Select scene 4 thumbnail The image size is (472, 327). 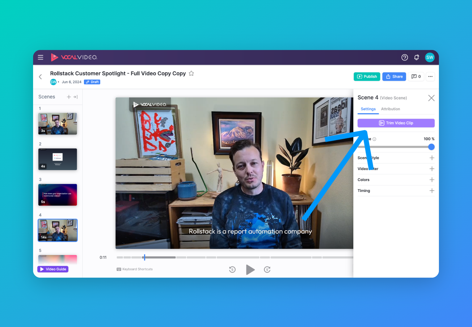click(58, 230)
